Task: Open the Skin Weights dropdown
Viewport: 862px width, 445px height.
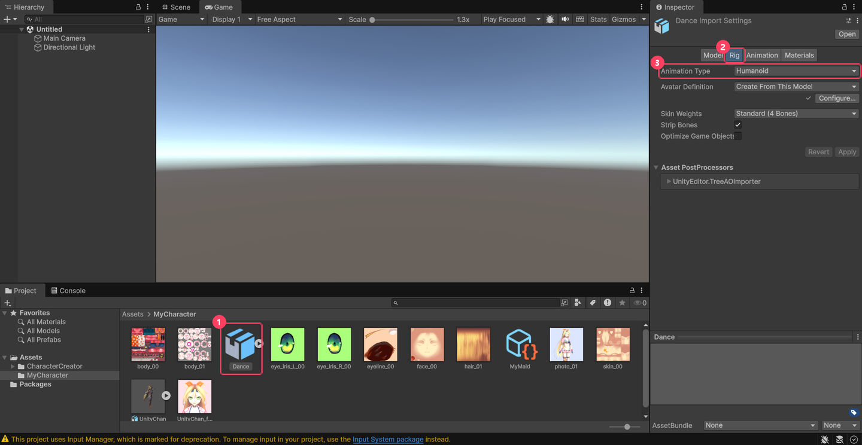Action: [796, 114]
